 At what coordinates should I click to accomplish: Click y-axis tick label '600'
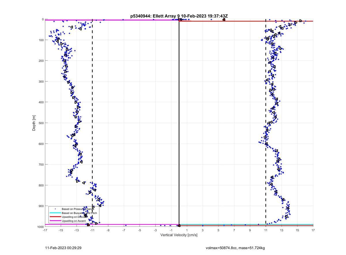coord(41,144)
